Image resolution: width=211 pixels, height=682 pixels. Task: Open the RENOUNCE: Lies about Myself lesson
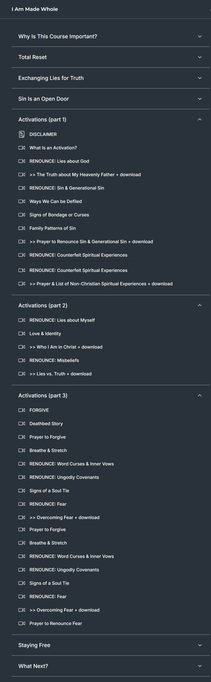(62, 320)
